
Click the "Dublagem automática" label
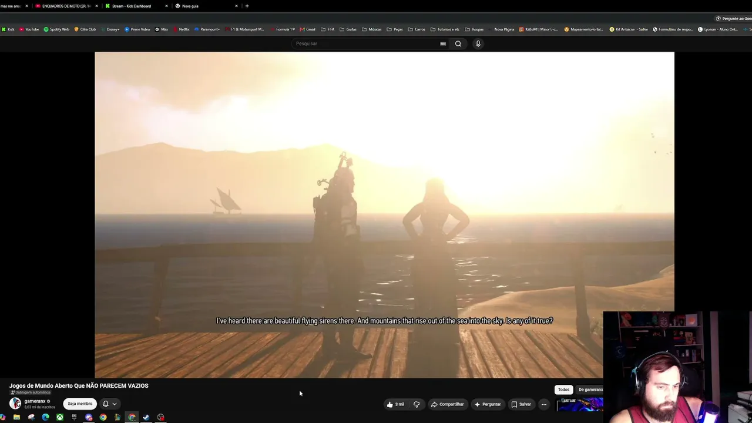click(x=31, y=392)
